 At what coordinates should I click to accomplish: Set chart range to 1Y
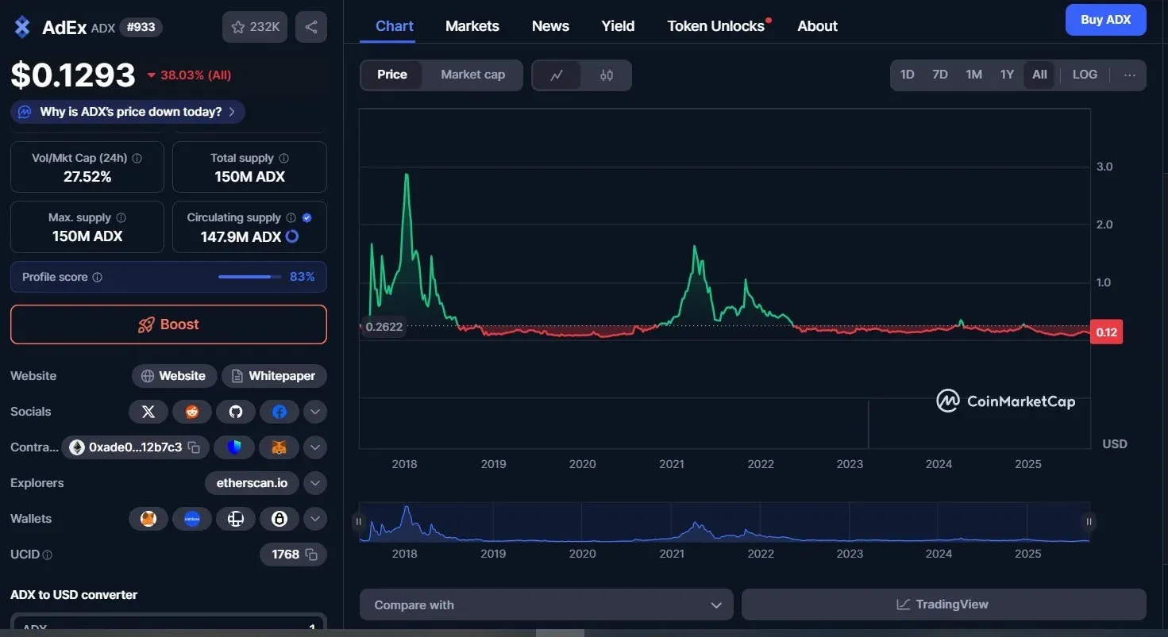[1007, 75]
